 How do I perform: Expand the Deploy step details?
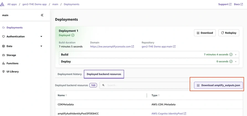pos(236,61)
